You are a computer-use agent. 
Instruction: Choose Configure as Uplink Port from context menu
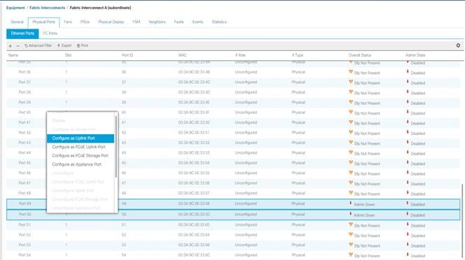80,138
